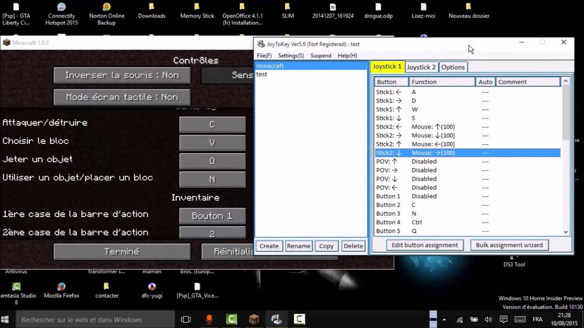Open the network icon in system tray

coord(460,319)
